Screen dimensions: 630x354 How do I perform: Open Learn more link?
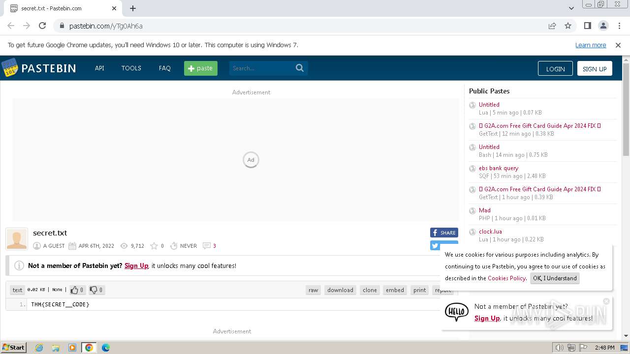pyautogui.click(x=591, y=45)
